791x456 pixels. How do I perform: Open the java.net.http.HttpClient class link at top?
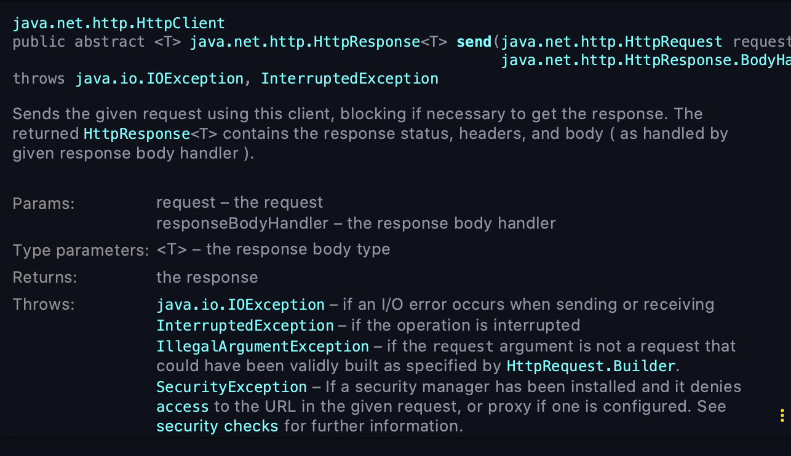pos(119,24)
